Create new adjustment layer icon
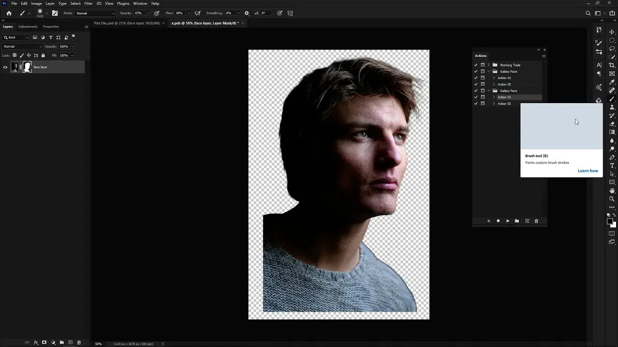The image size is (618, 347). pyautogui.click(x=53, y=343)
